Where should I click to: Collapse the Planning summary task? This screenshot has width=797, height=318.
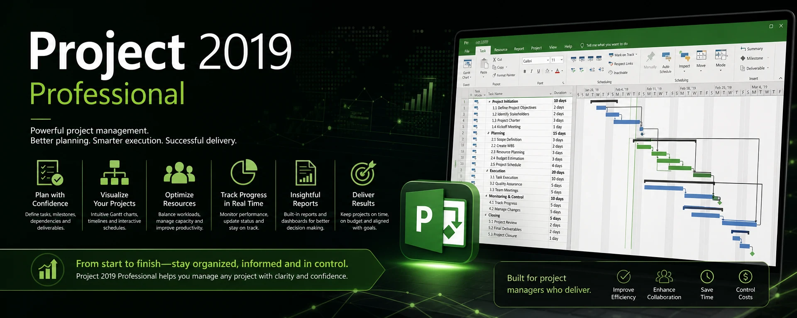click(x=489, y=133)
